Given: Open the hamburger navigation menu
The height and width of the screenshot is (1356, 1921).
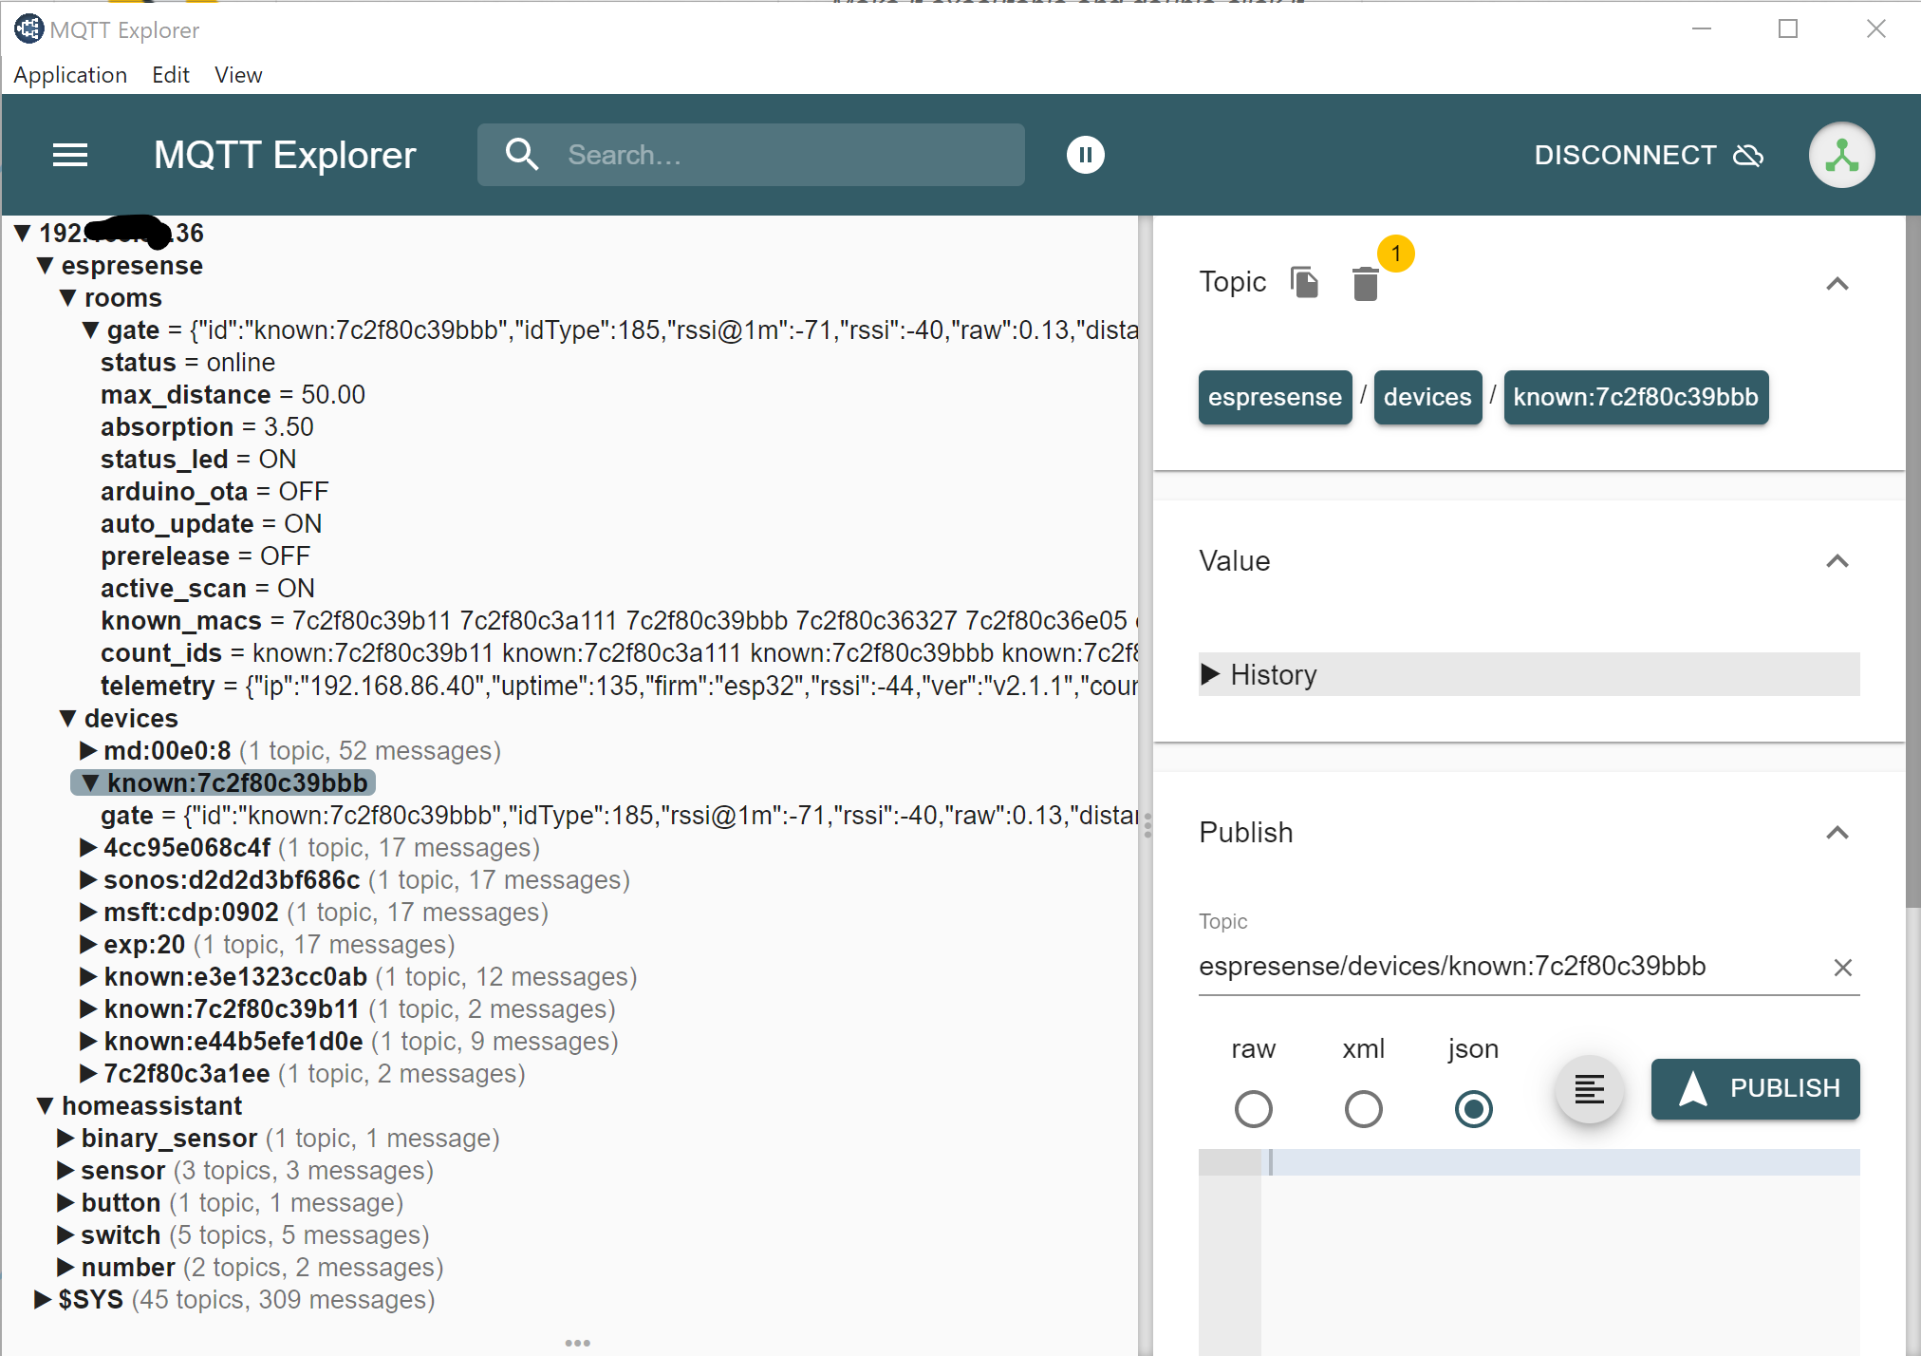Looking at the screenshot, I should (70, 155).
